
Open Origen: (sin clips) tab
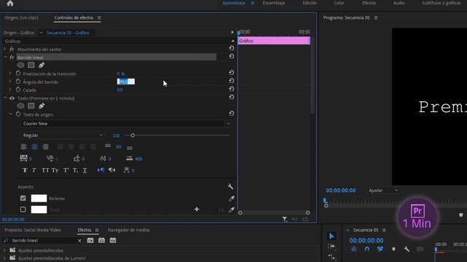point(21,17)
